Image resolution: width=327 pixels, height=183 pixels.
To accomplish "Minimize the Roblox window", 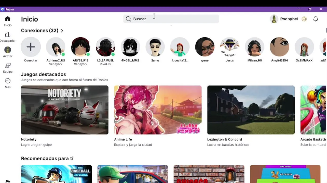I will [x=299, y=9].
